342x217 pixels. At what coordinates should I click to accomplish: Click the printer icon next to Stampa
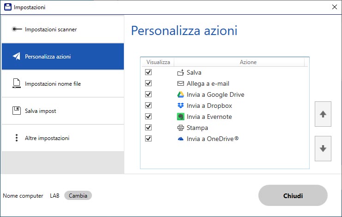pyautogui.click(x=181, y=128)
